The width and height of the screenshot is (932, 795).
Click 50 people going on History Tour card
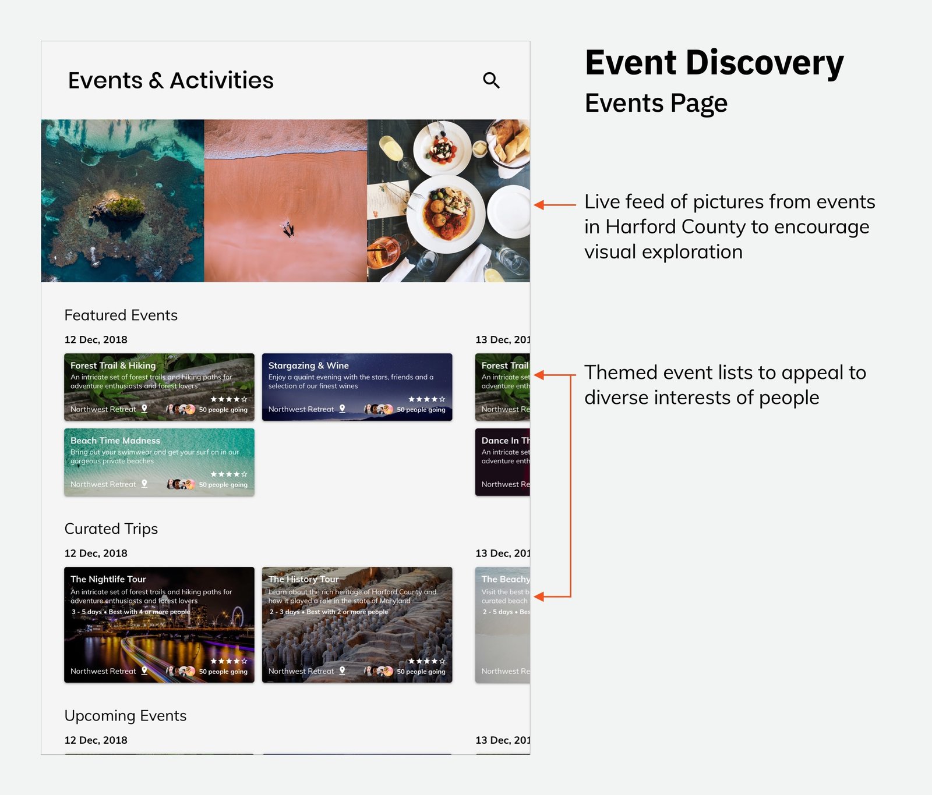point(421,672)
